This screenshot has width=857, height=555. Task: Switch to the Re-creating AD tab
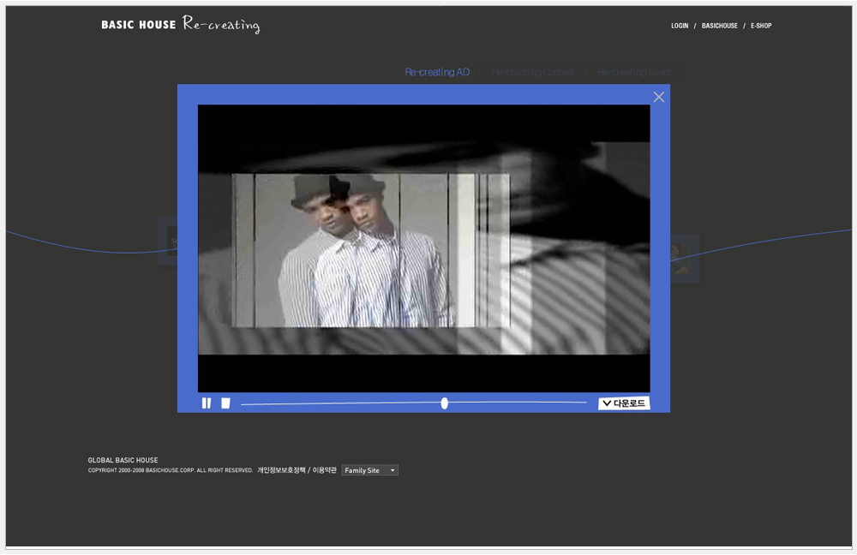point(437,73)
